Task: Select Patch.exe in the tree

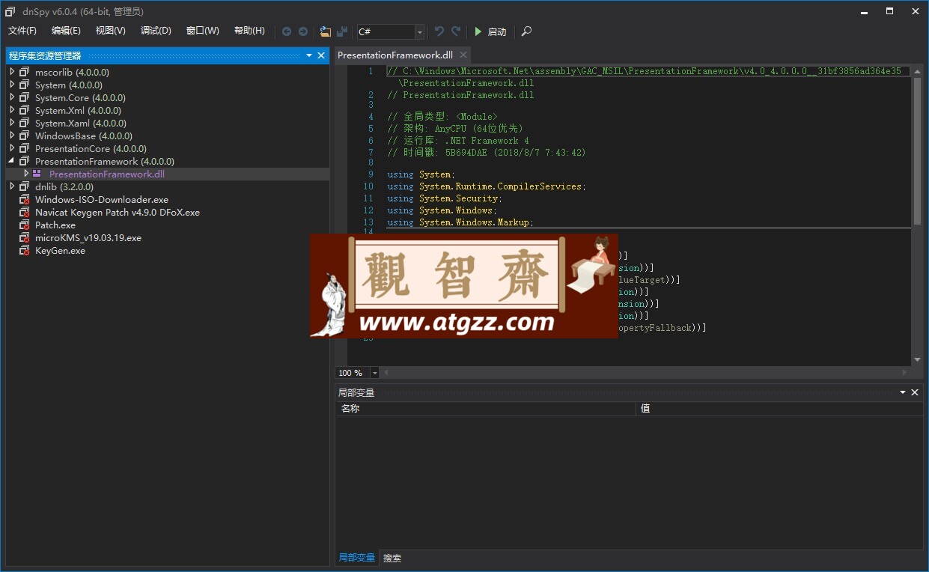Action: tap(55, 225)
